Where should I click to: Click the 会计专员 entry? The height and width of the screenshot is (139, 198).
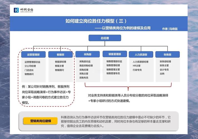[164, 69]
